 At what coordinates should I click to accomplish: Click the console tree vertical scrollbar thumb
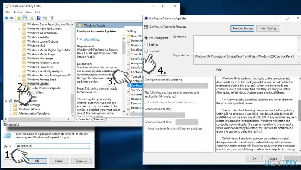point(72,103)
